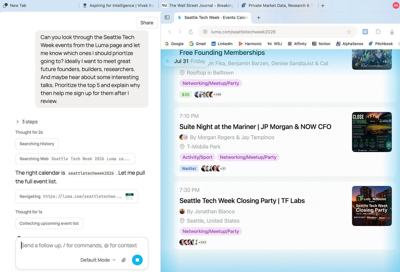The height and width of the screenshot is (272, 400).
Task: Open the Closing Party event thumbnail
Action: click(x=372, y=206)
